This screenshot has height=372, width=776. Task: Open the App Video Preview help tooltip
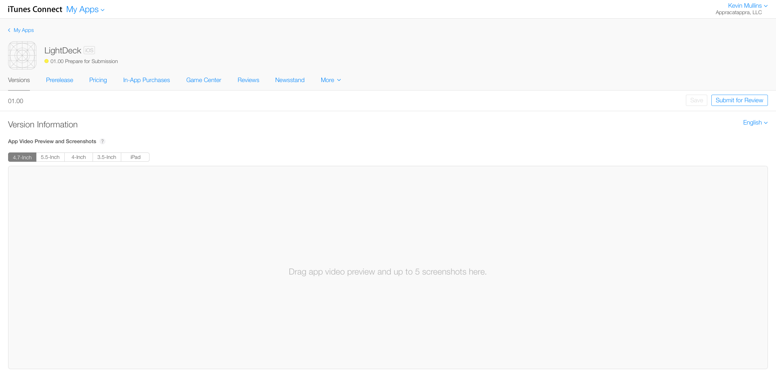[102, 141]
